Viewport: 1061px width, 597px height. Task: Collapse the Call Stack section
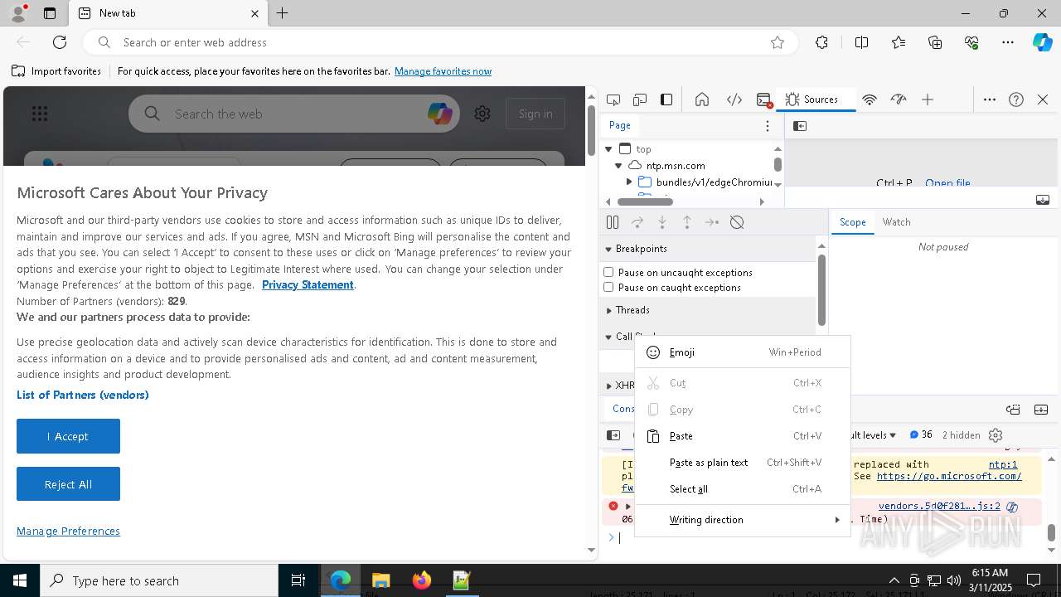point(608,337)
